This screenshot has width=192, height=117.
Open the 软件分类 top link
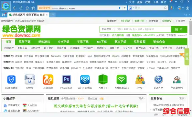pos(139,21)
